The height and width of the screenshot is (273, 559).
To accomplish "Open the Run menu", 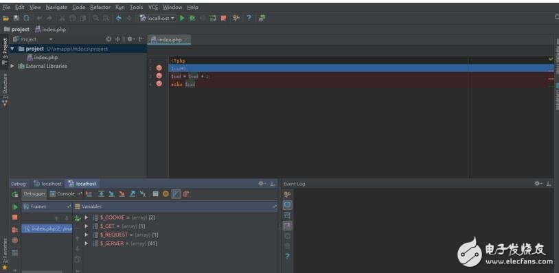I will click(x=119, y=7).
